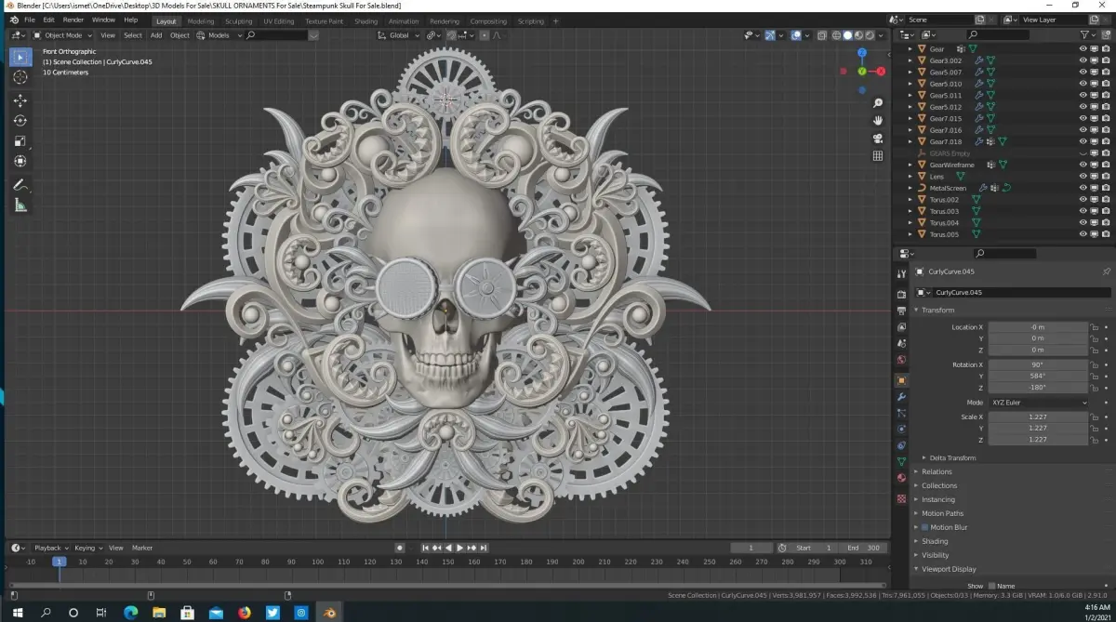Toggle the Motion Blur checkbox
Viewport: 1116px width, 622px height.
point(924,527)
